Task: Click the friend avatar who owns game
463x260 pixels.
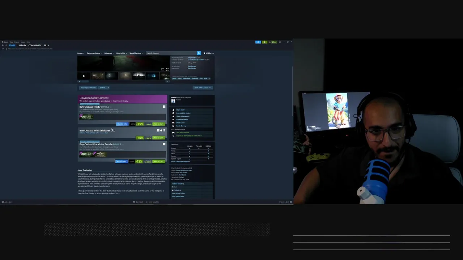Action: tap(173, 101)
